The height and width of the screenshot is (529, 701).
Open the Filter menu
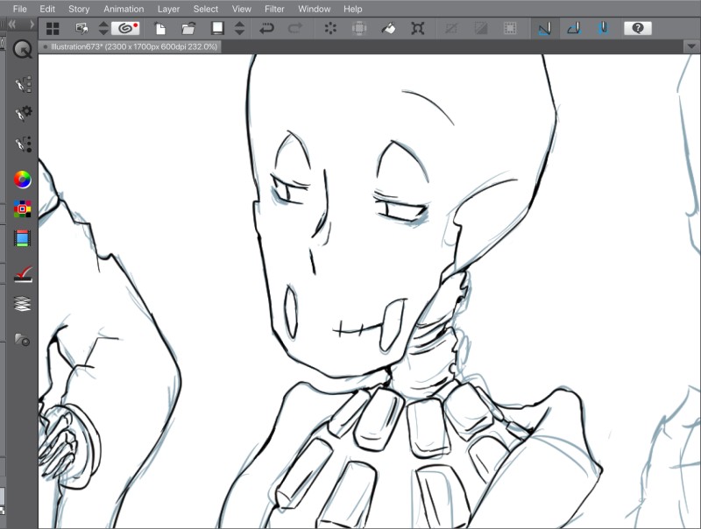(x=274, y=9)
